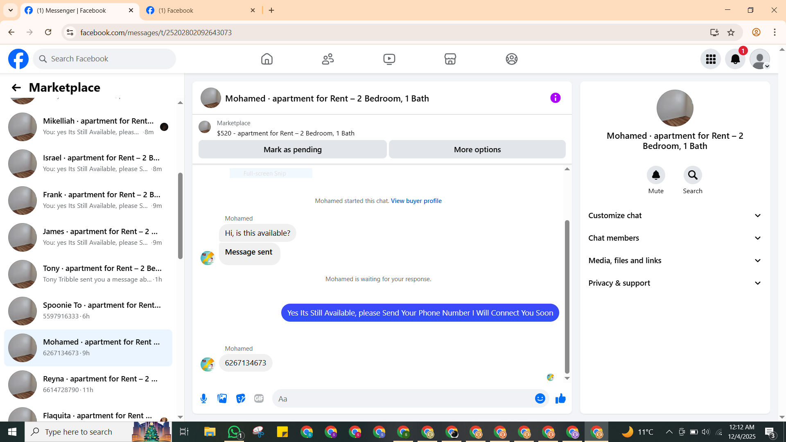Open conversation information icon
The width and height of the screenshot is (786, 442).
point(555,98)
